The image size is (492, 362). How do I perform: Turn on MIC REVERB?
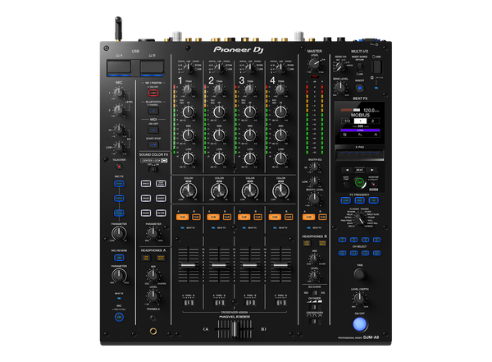[119, 258]
